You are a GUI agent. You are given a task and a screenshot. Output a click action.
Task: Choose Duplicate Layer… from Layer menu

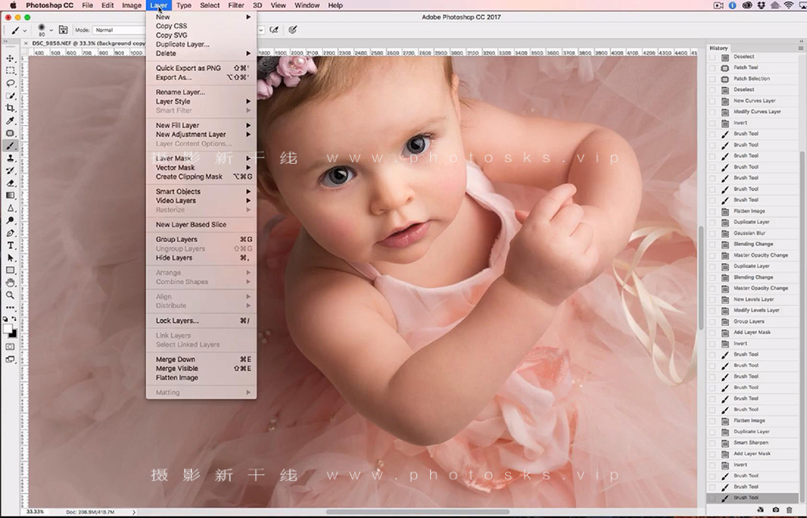click(x=201, y=44)
